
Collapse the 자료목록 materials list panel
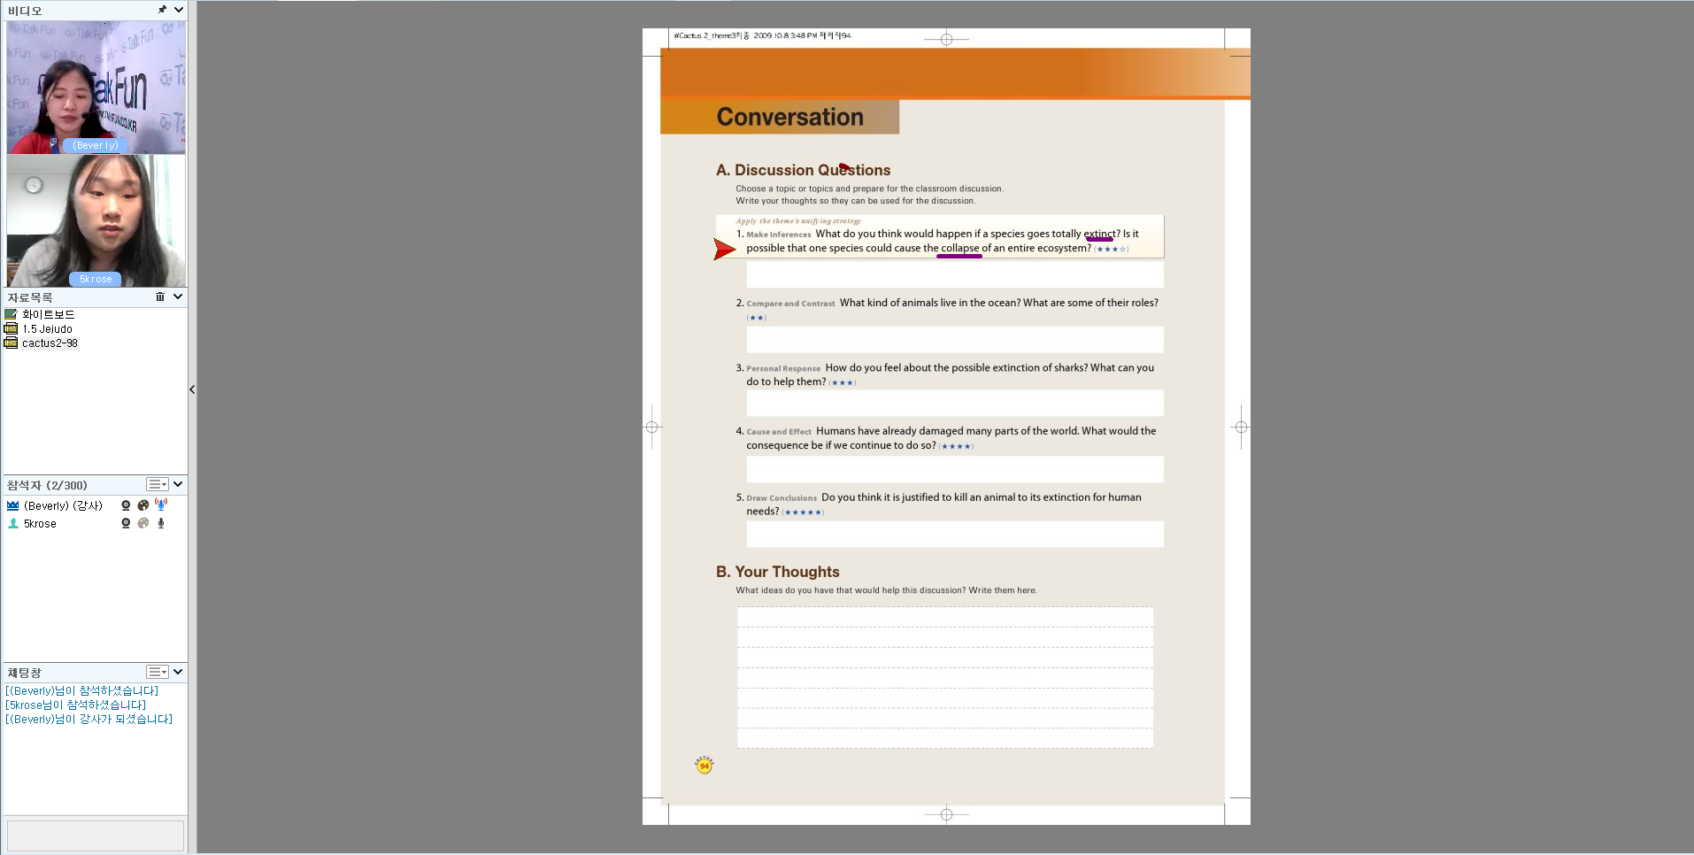pos(179,297)
